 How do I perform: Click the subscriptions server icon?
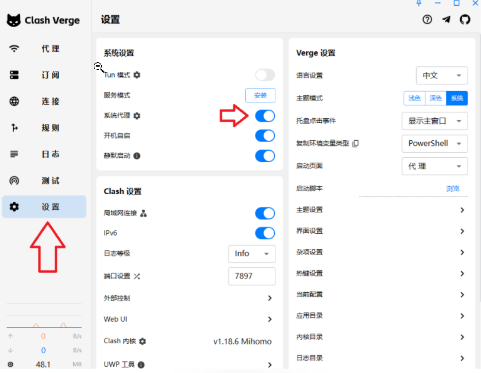point(14,75)
